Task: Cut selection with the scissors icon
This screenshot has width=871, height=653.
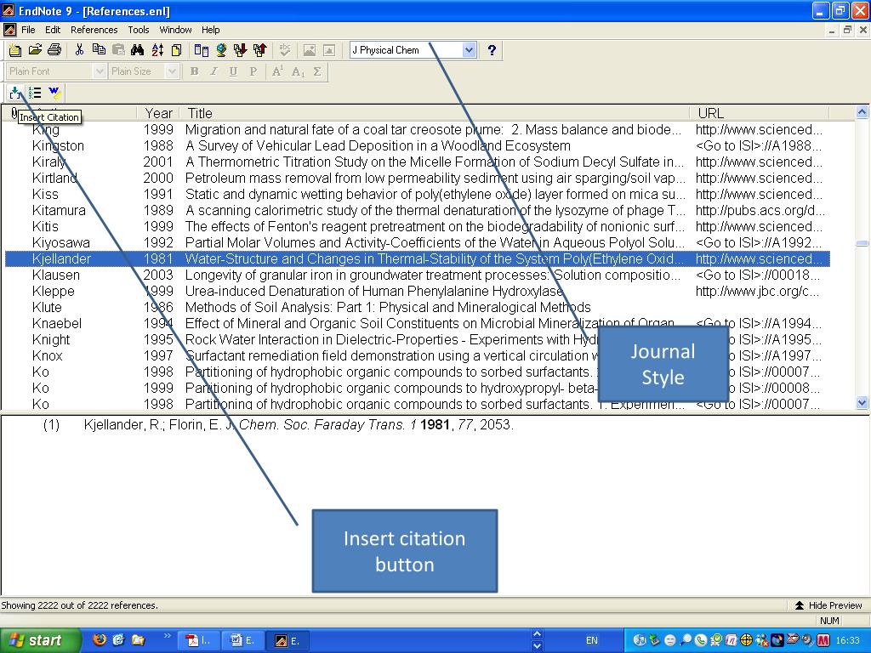Action: (x=79, y=50)
